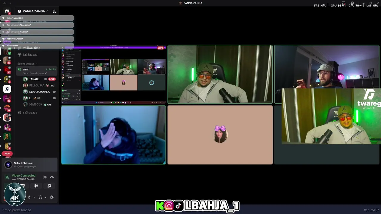Open server icon with badge 1
The height and width of the screenshot is (214, 381).
click(7, 127)
